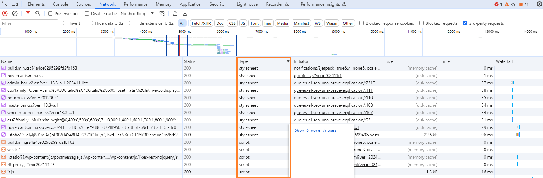Toggle the device toolbar icon
The height and width of the screenshot is (178, 543).
(15, 4)
